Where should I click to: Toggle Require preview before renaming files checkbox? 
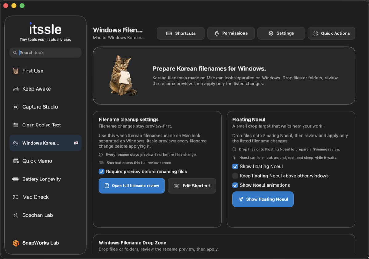tap(101, 172)
